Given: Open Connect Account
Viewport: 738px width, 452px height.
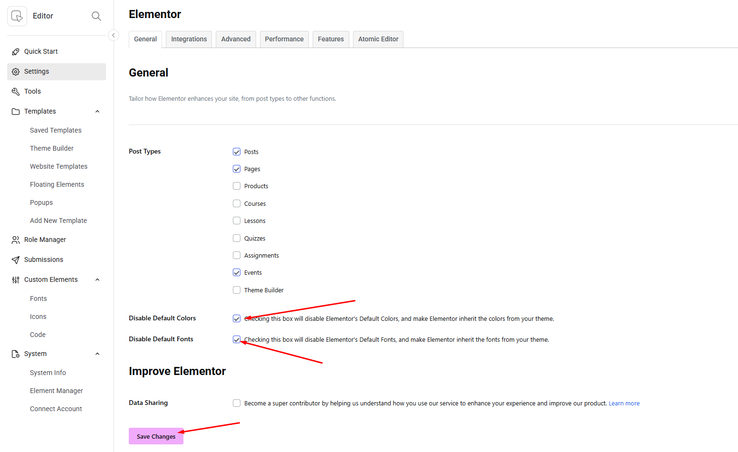Looking at the screenshot, I should tap(56, 409).
